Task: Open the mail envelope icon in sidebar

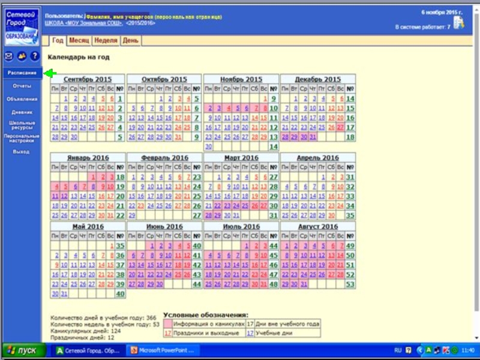Action: 9,56
